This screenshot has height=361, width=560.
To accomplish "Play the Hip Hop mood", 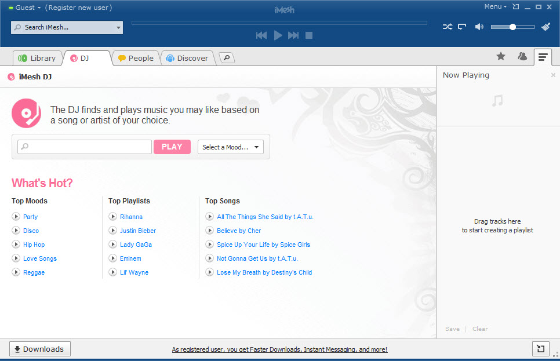I will point(16,244).
